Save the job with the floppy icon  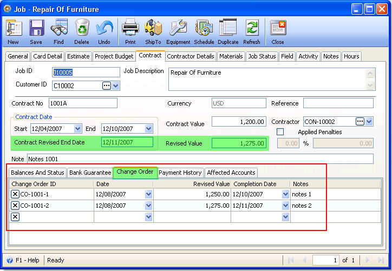point(36,28)
